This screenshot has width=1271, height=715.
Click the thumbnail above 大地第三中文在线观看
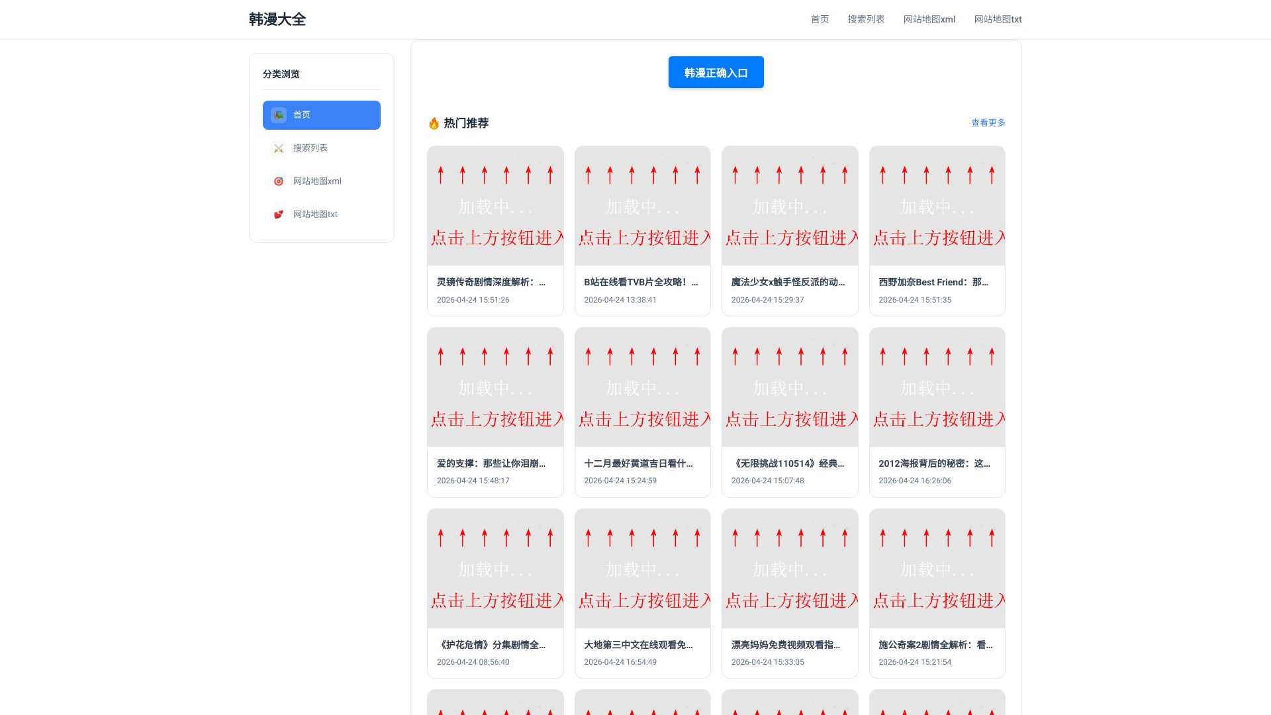(x=643, y=569)
